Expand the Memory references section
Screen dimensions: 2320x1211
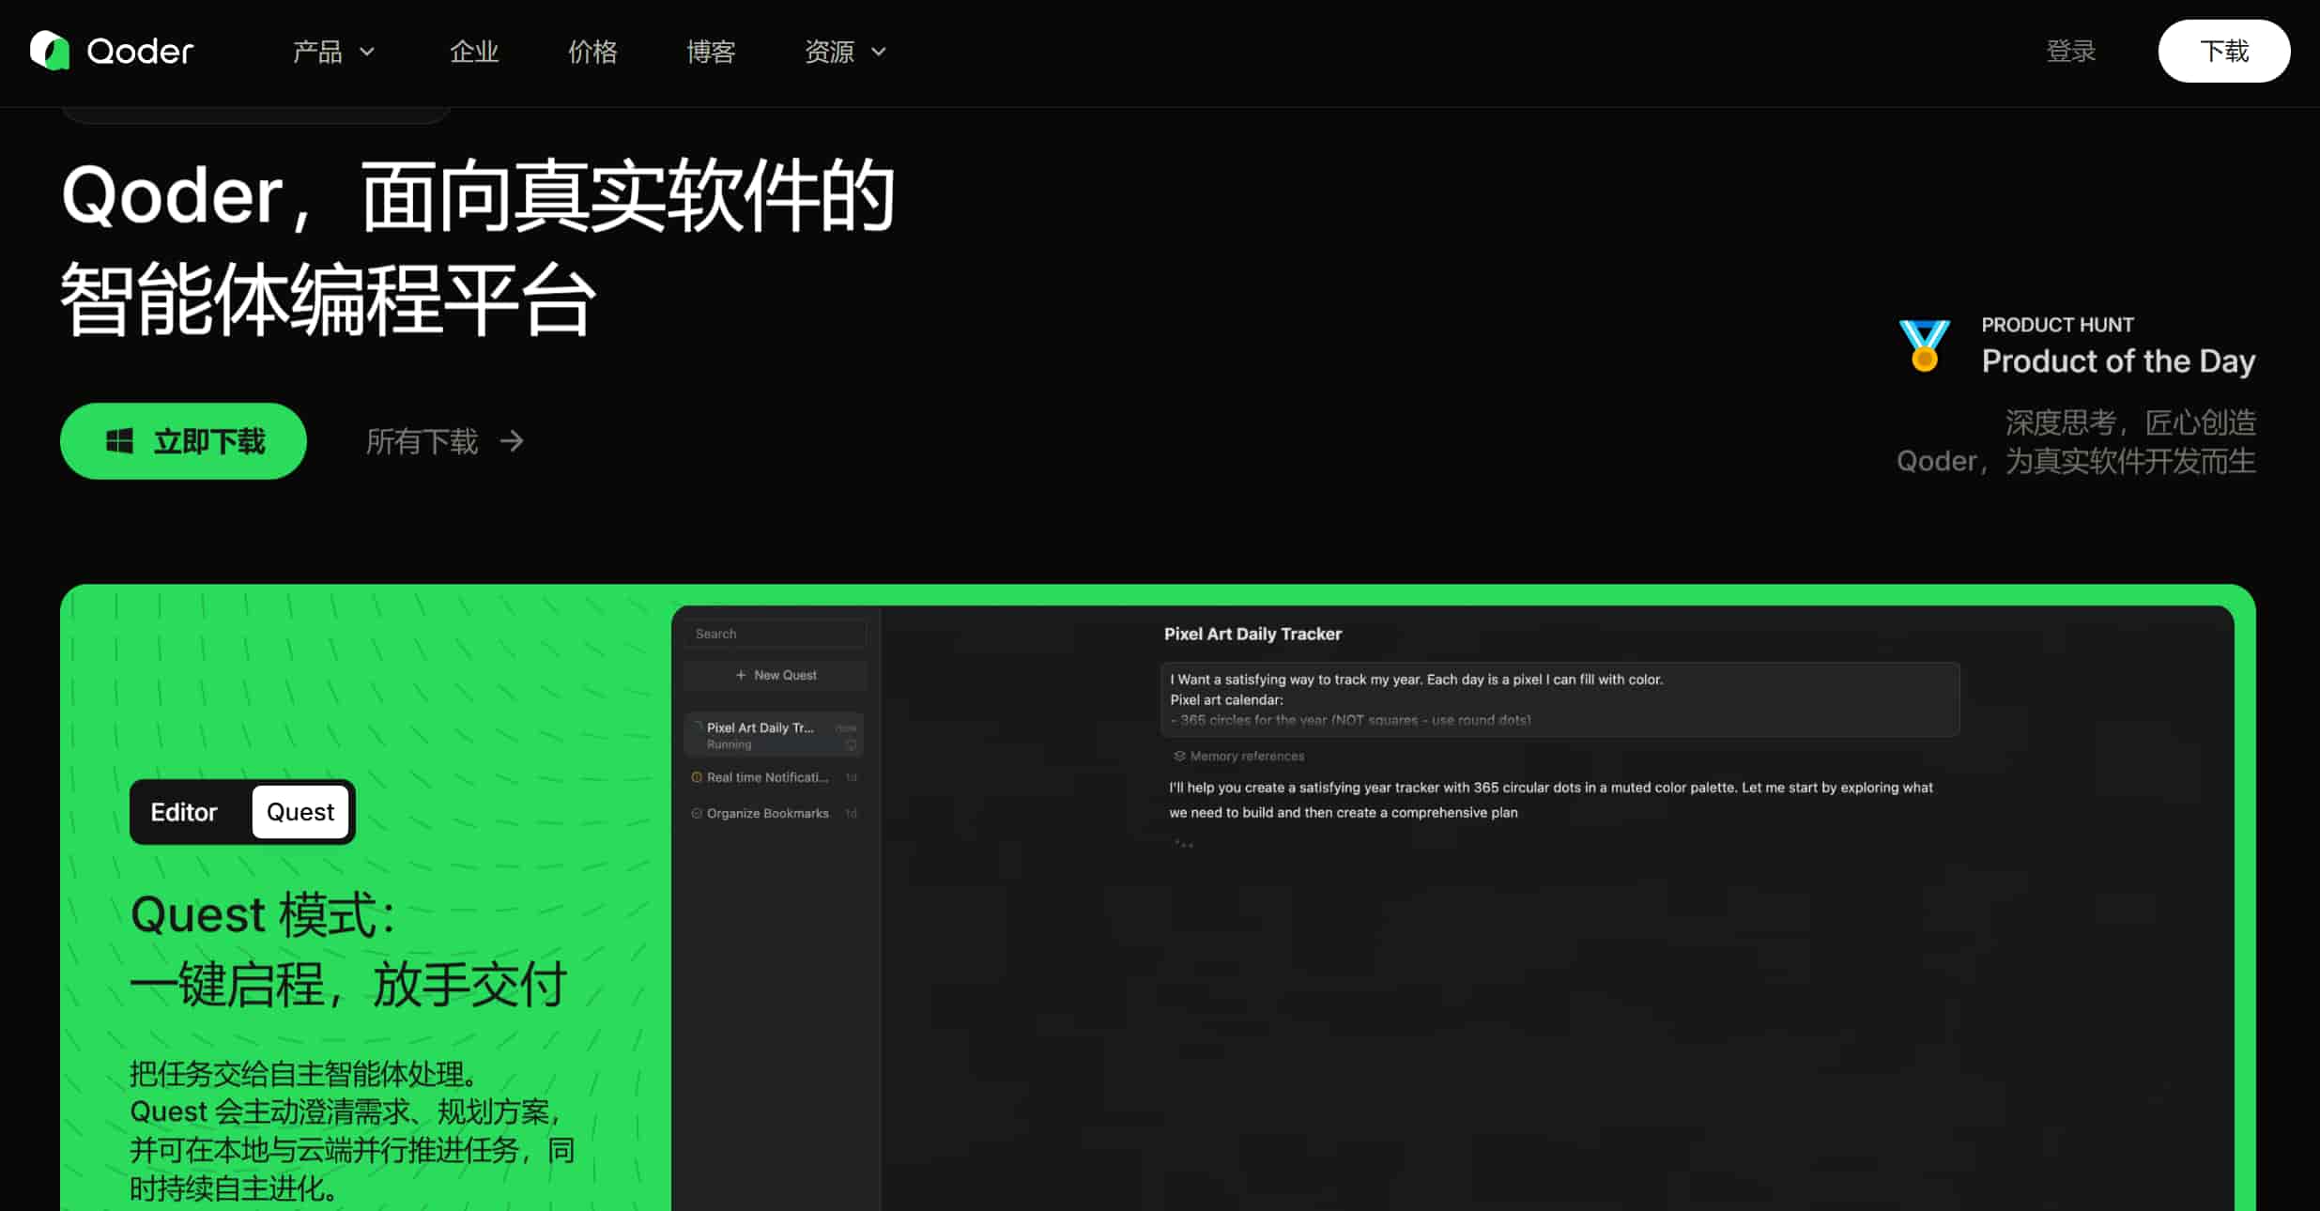(1246, 756)
